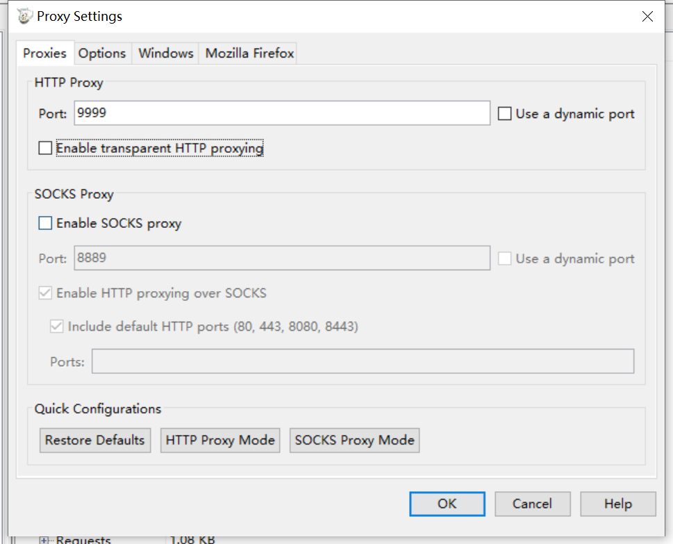
Task: Select SOCKS Proxy Mode quick configuration
Action: coord(354,440)
